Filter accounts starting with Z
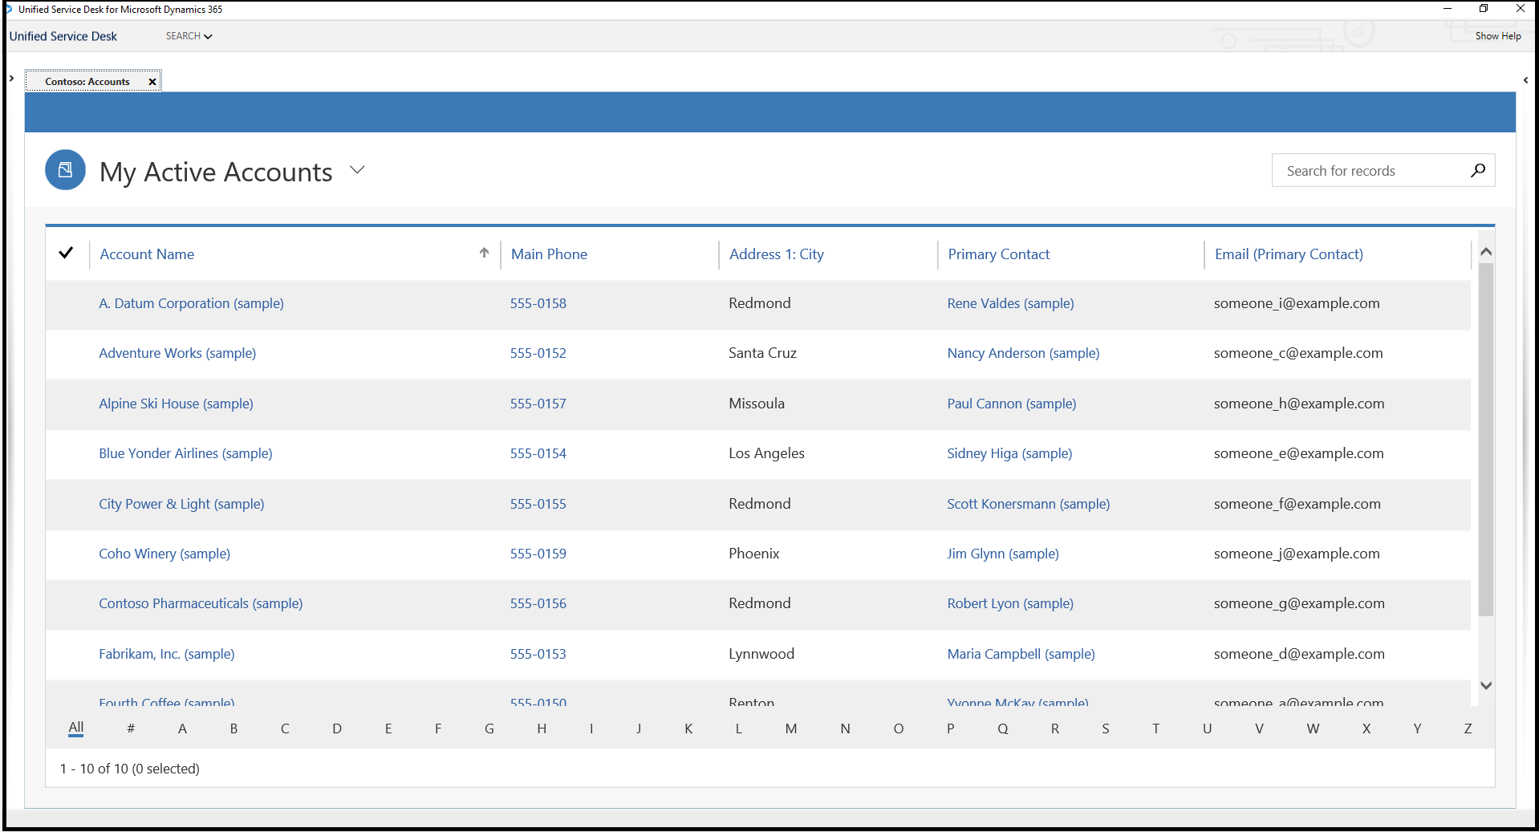The image size is (1539, 832). 1468,729
